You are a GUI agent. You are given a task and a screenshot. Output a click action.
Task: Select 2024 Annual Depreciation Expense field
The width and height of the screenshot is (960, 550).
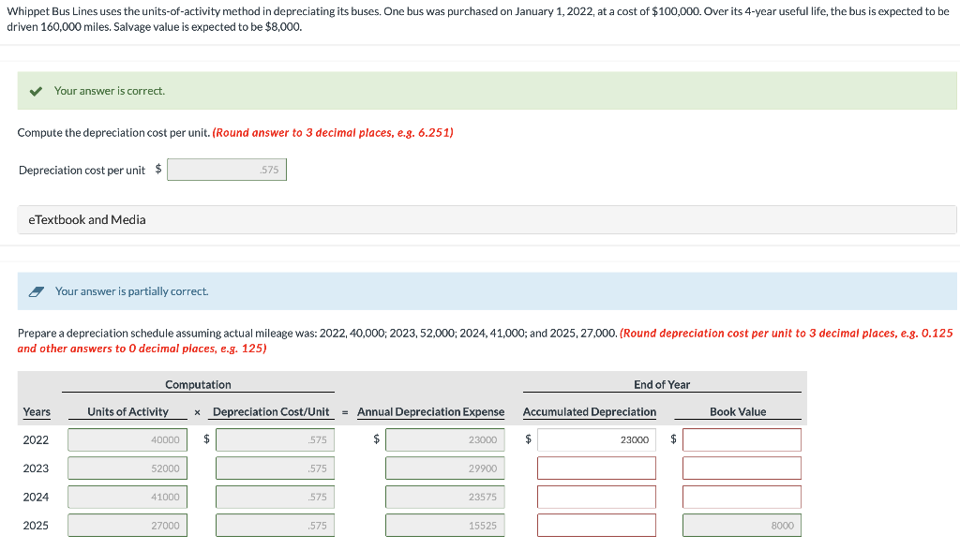(x=445, y=497)
